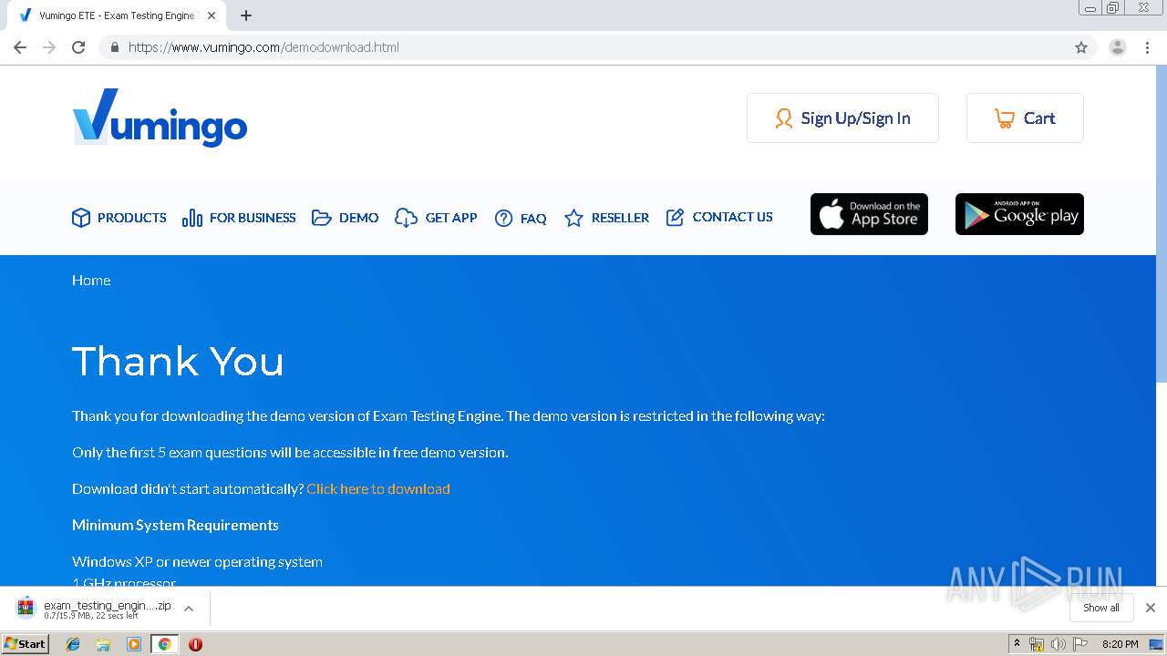Screen dimensions: 1167x656
Task: Open the media player taskbar icon
Action: click(134, 644)
